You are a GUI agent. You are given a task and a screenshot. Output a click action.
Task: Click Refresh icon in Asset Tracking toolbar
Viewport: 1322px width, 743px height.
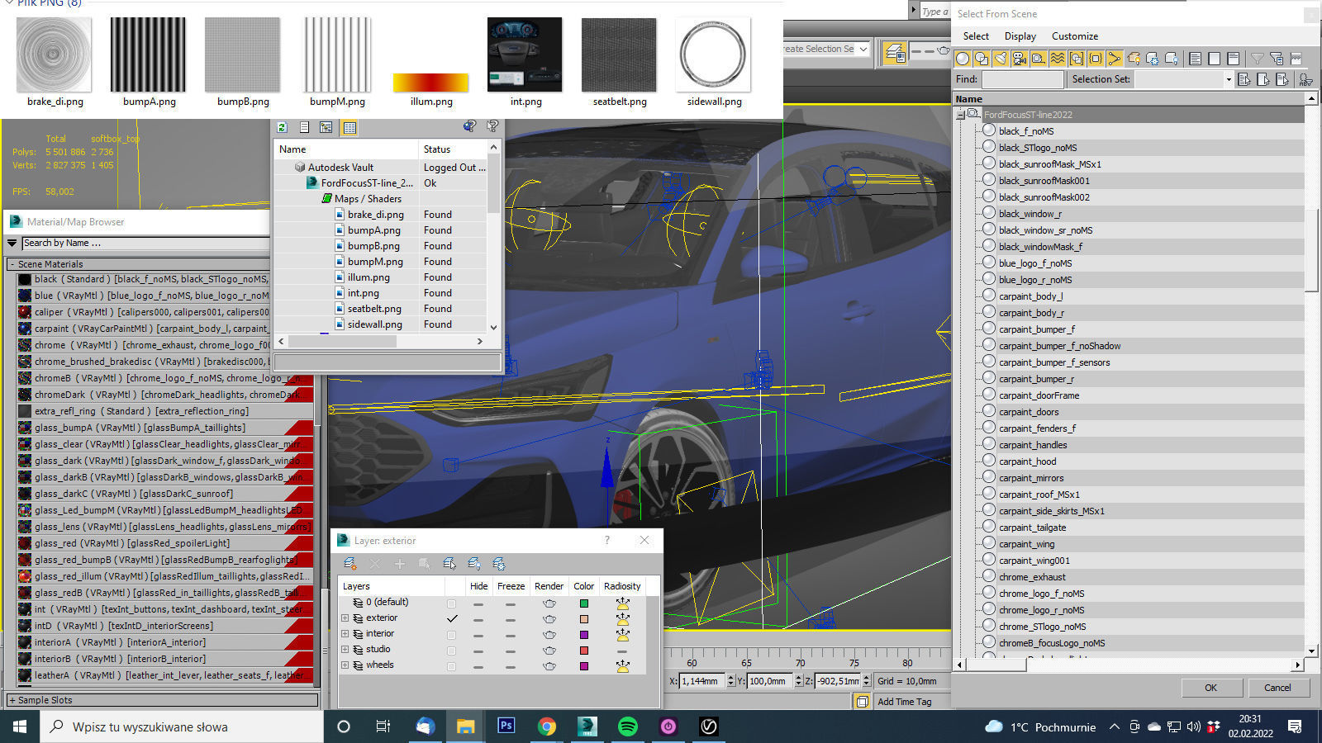[283, 127]
